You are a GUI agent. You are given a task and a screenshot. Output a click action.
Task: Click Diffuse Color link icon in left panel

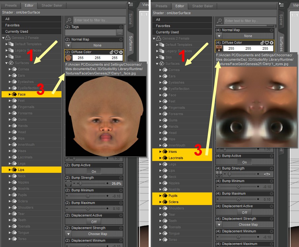[x=112, y=52]
